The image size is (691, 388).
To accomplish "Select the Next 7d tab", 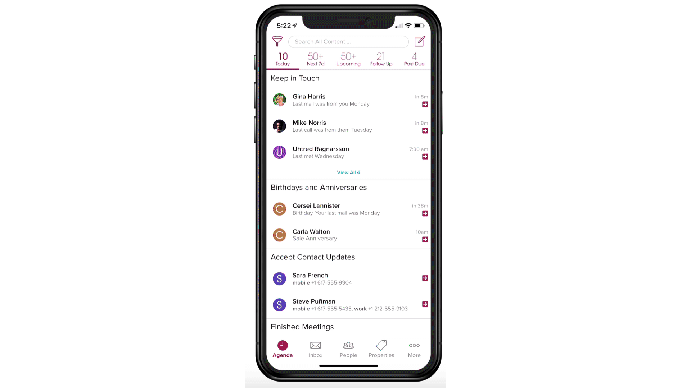I will (x=316, y=59).
